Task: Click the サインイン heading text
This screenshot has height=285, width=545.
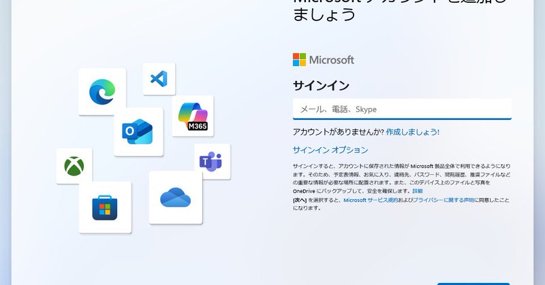Action: [321, 86]
